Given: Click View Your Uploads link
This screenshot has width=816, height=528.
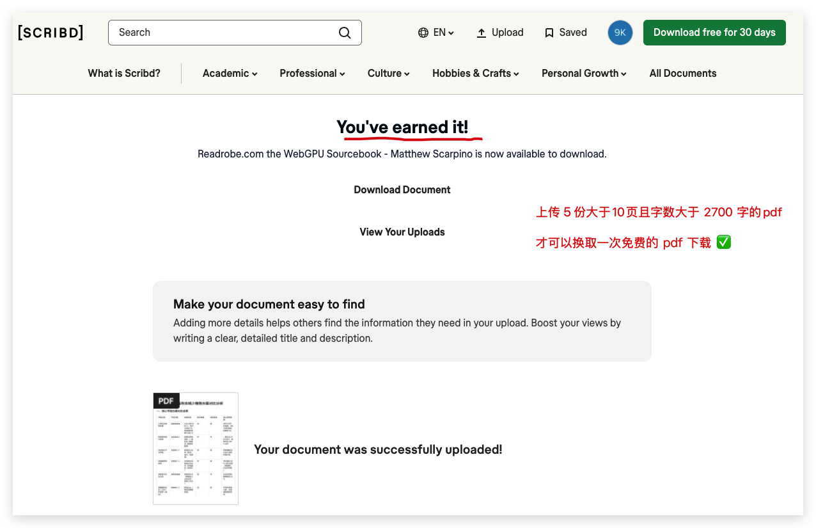Looking at the screenshot, I should (x=402, y=232).
